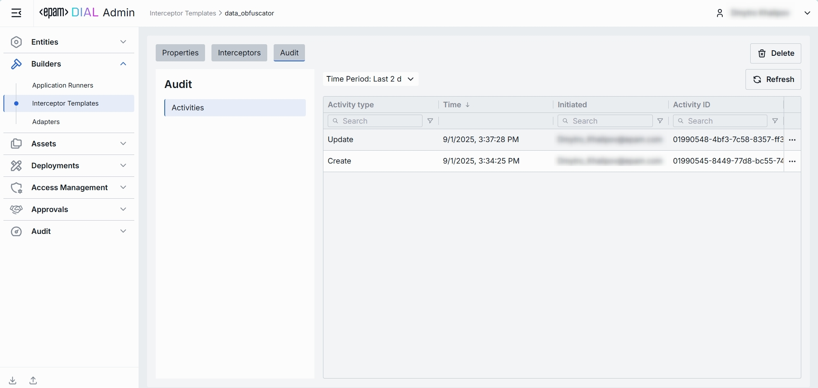Click the Deployments tools icon
Screen dimensions: 818x388
point(16,166)
